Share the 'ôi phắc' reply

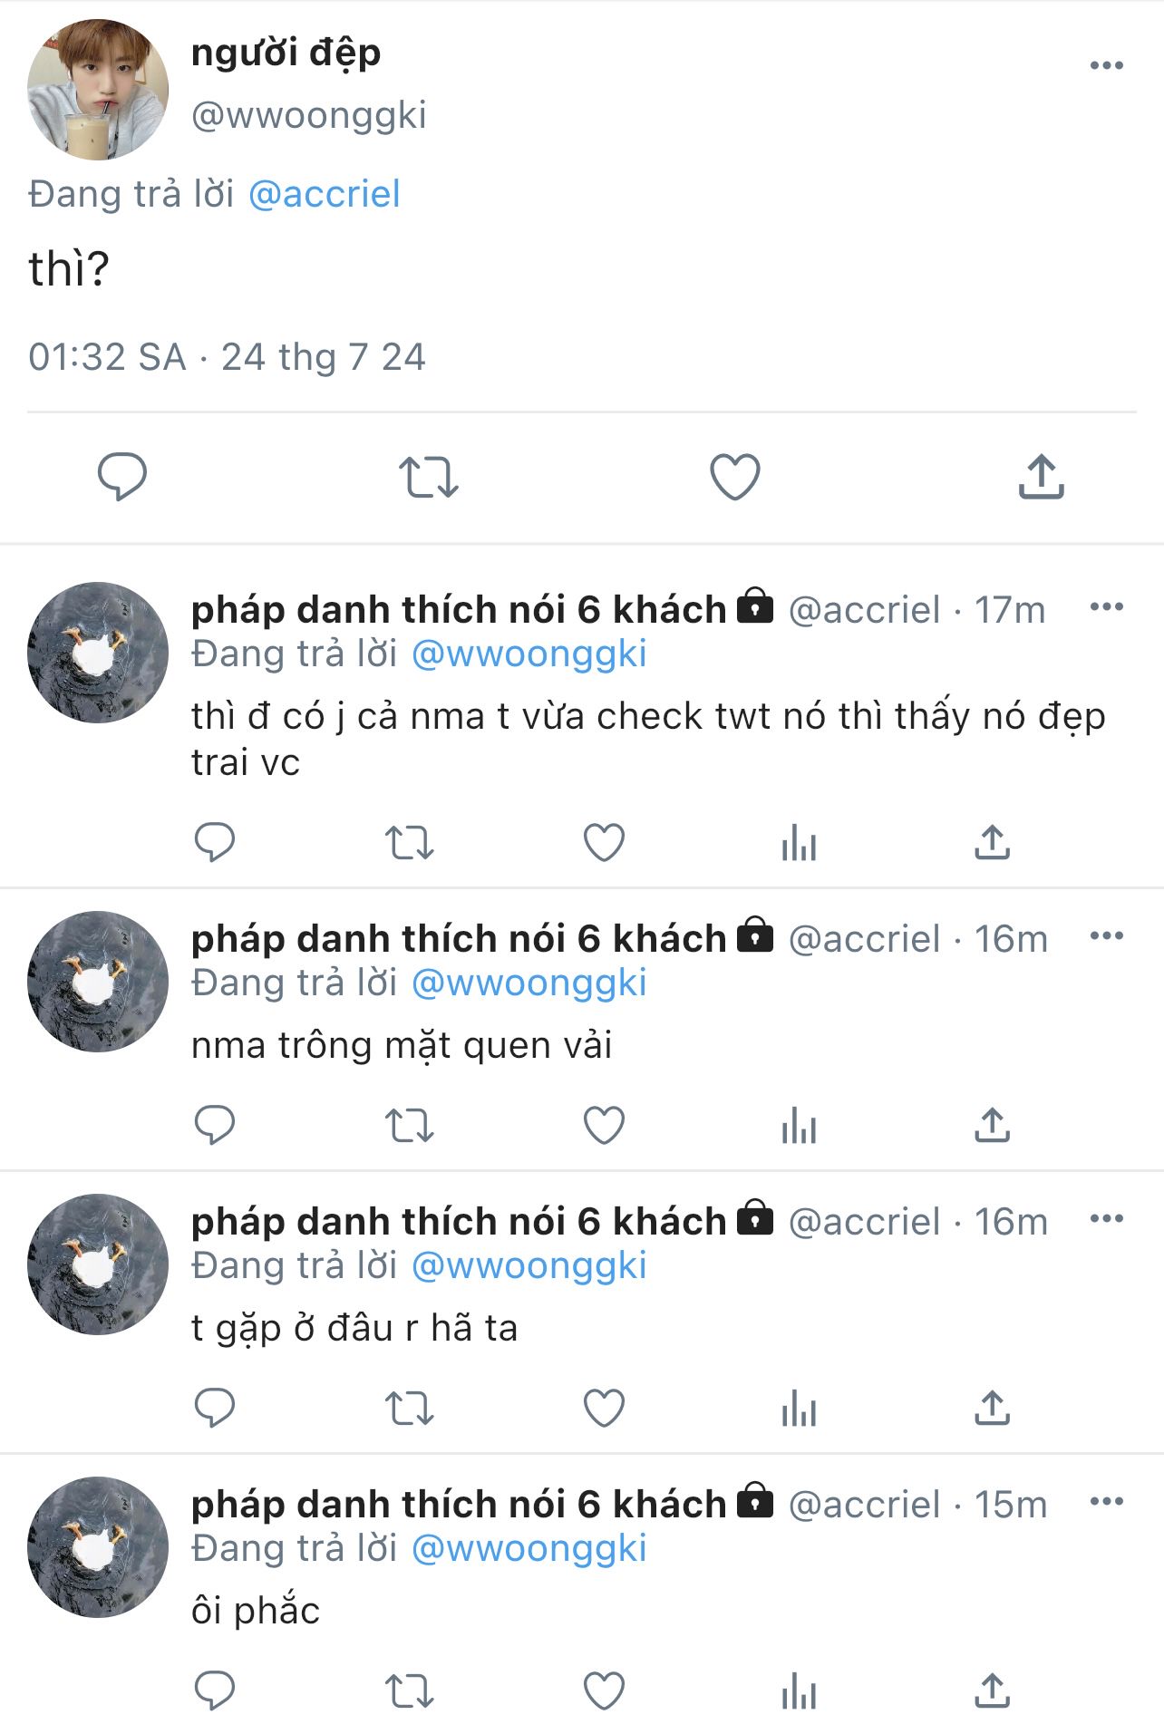point(992,1691)
